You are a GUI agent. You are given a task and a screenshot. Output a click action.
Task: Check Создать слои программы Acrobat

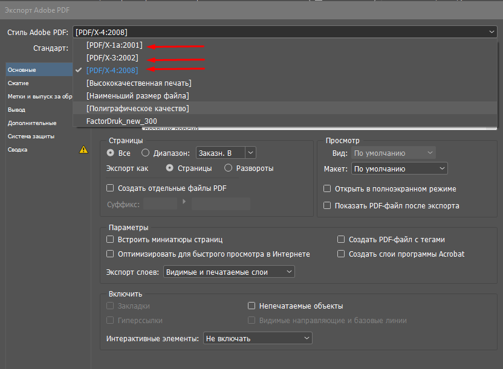point(341,254)
